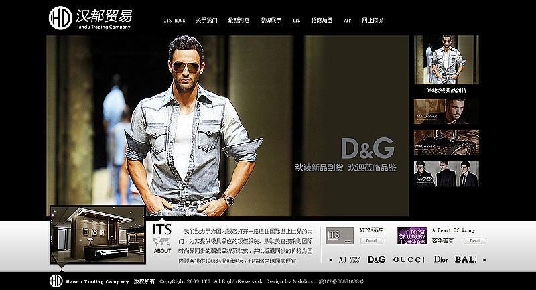Screen dimensions: 536x290
Task: Open the Macassar leather bag thumbnail
Action: (x=446, y=143)
